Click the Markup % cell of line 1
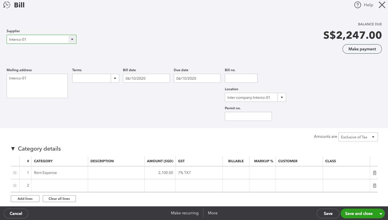 tap(262, 173)
